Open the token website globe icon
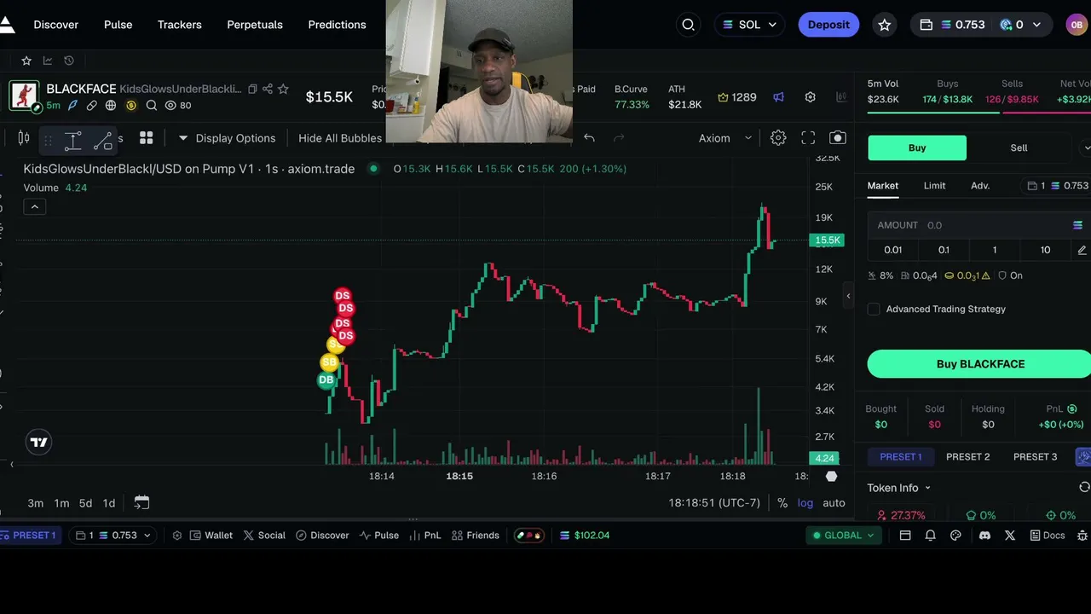 (x=111, y=106)
